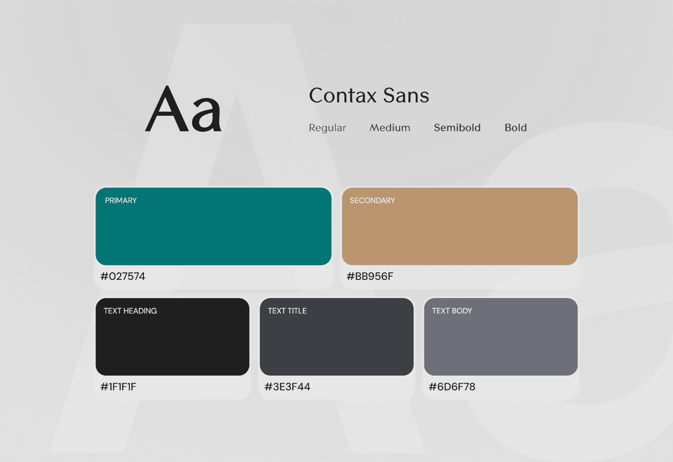The height and width of the screenshot is (462, 673).
Task: Select the Bold font weight
Action: (x=515, y=128)
